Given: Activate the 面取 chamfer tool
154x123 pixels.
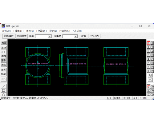Looking at the screenshot, I should pyautogui.click(x=4, y=61).
